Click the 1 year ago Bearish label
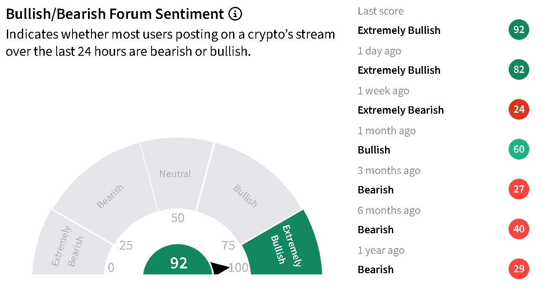 (376, 270)
